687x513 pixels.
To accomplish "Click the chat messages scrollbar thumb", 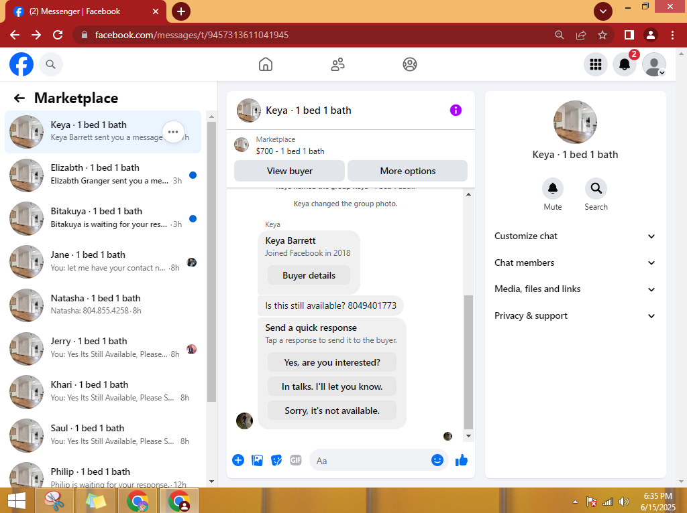I will [468, 362].
